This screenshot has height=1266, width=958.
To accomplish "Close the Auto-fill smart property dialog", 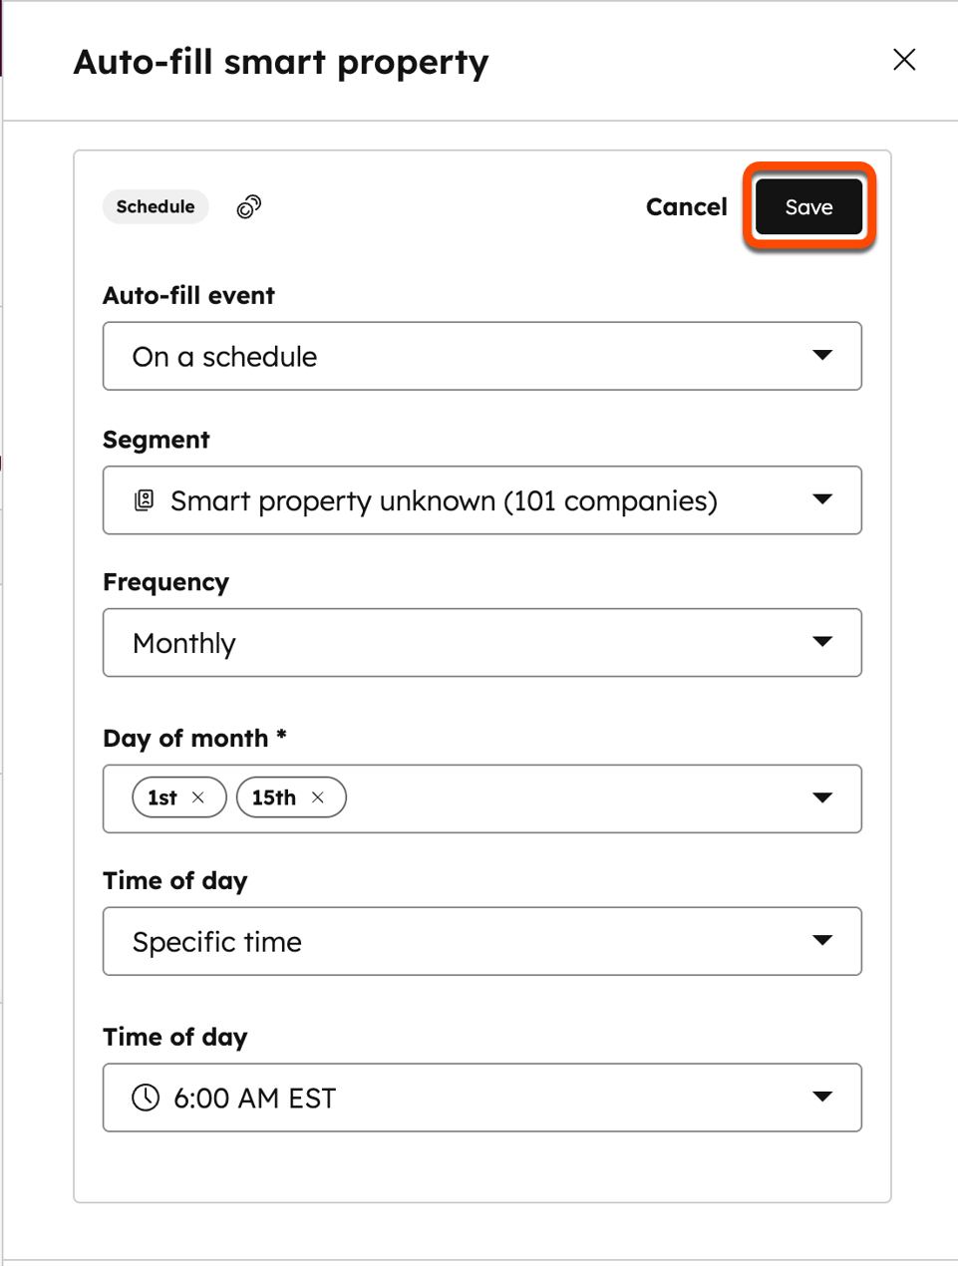I will [904, 59].
